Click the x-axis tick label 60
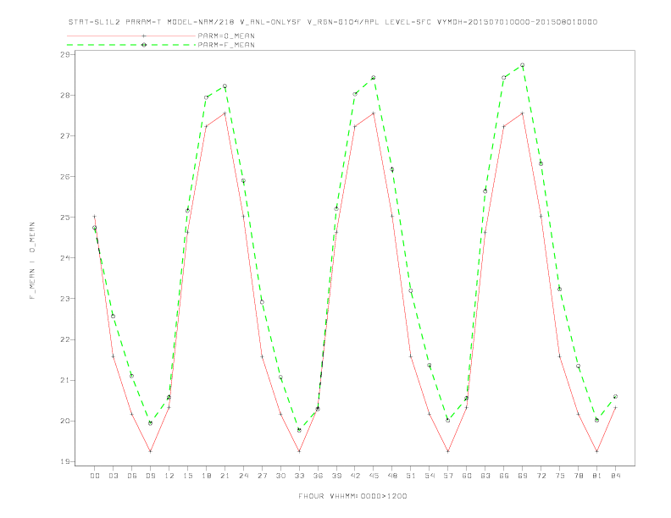 [467, 476]
